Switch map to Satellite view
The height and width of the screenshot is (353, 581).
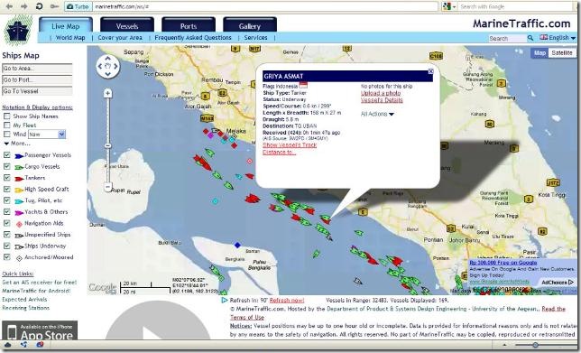coord(562,53)
